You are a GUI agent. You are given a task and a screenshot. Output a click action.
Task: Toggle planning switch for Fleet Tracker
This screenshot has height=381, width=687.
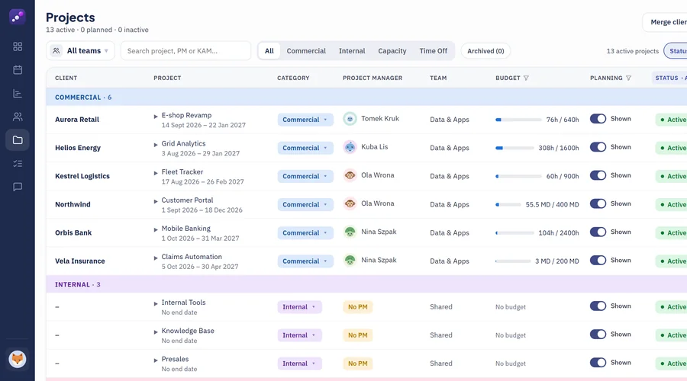click(x=598, y=175)
